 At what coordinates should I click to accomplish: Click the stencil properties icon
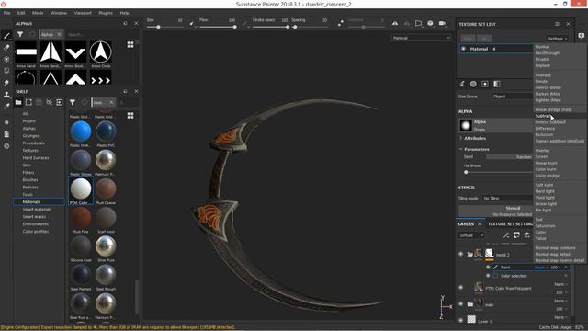[x=496, y=84]
